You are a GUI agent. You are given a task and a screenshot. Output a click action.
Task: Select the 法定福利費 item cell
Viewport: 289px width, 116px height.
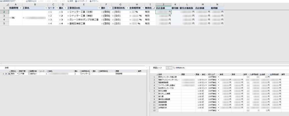(x=170, y=105)
